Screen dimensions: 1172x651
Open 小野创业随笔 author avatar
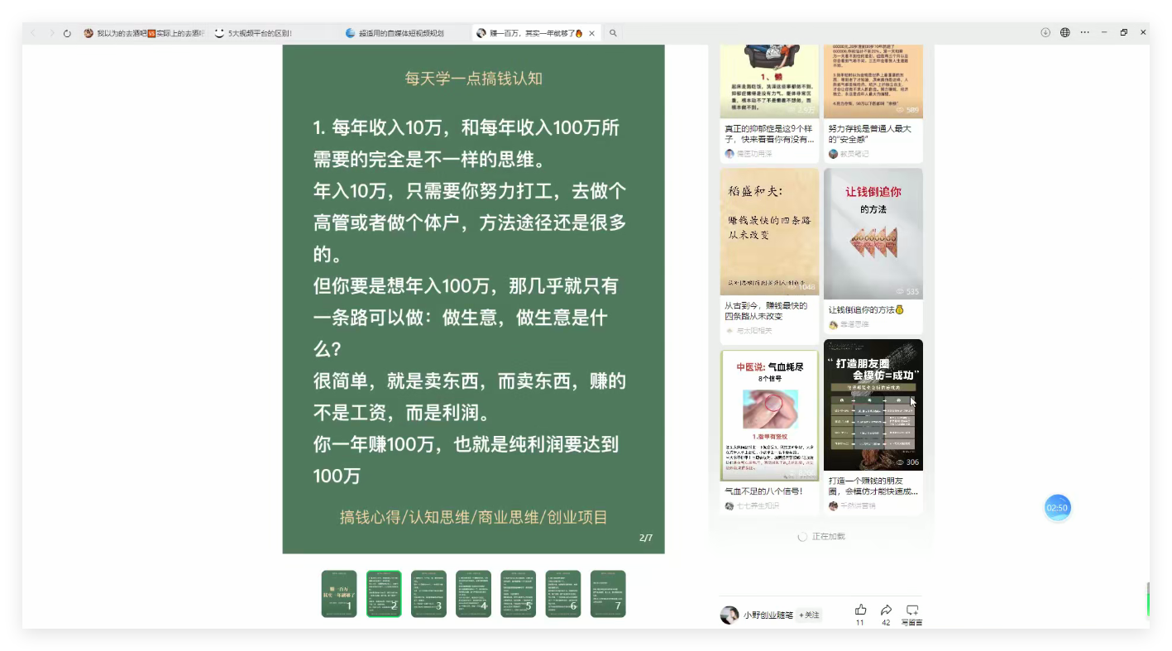click(730, 615)
